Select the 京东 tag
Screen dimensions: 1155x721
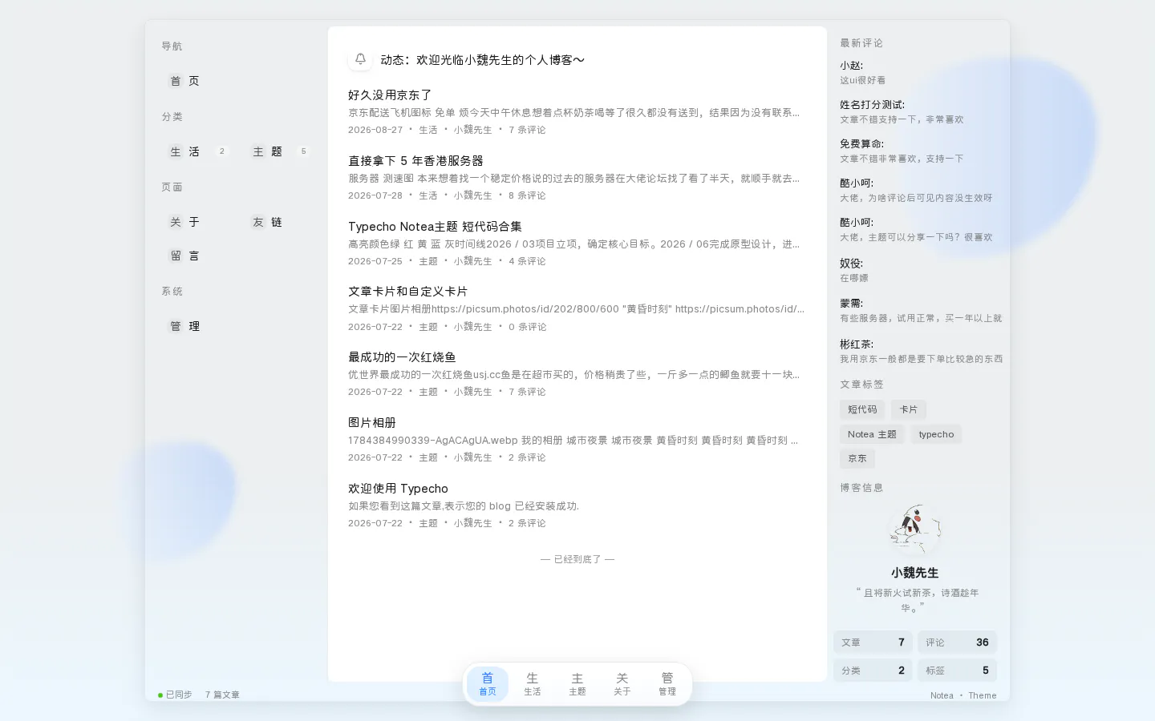[x=857, y=459]
